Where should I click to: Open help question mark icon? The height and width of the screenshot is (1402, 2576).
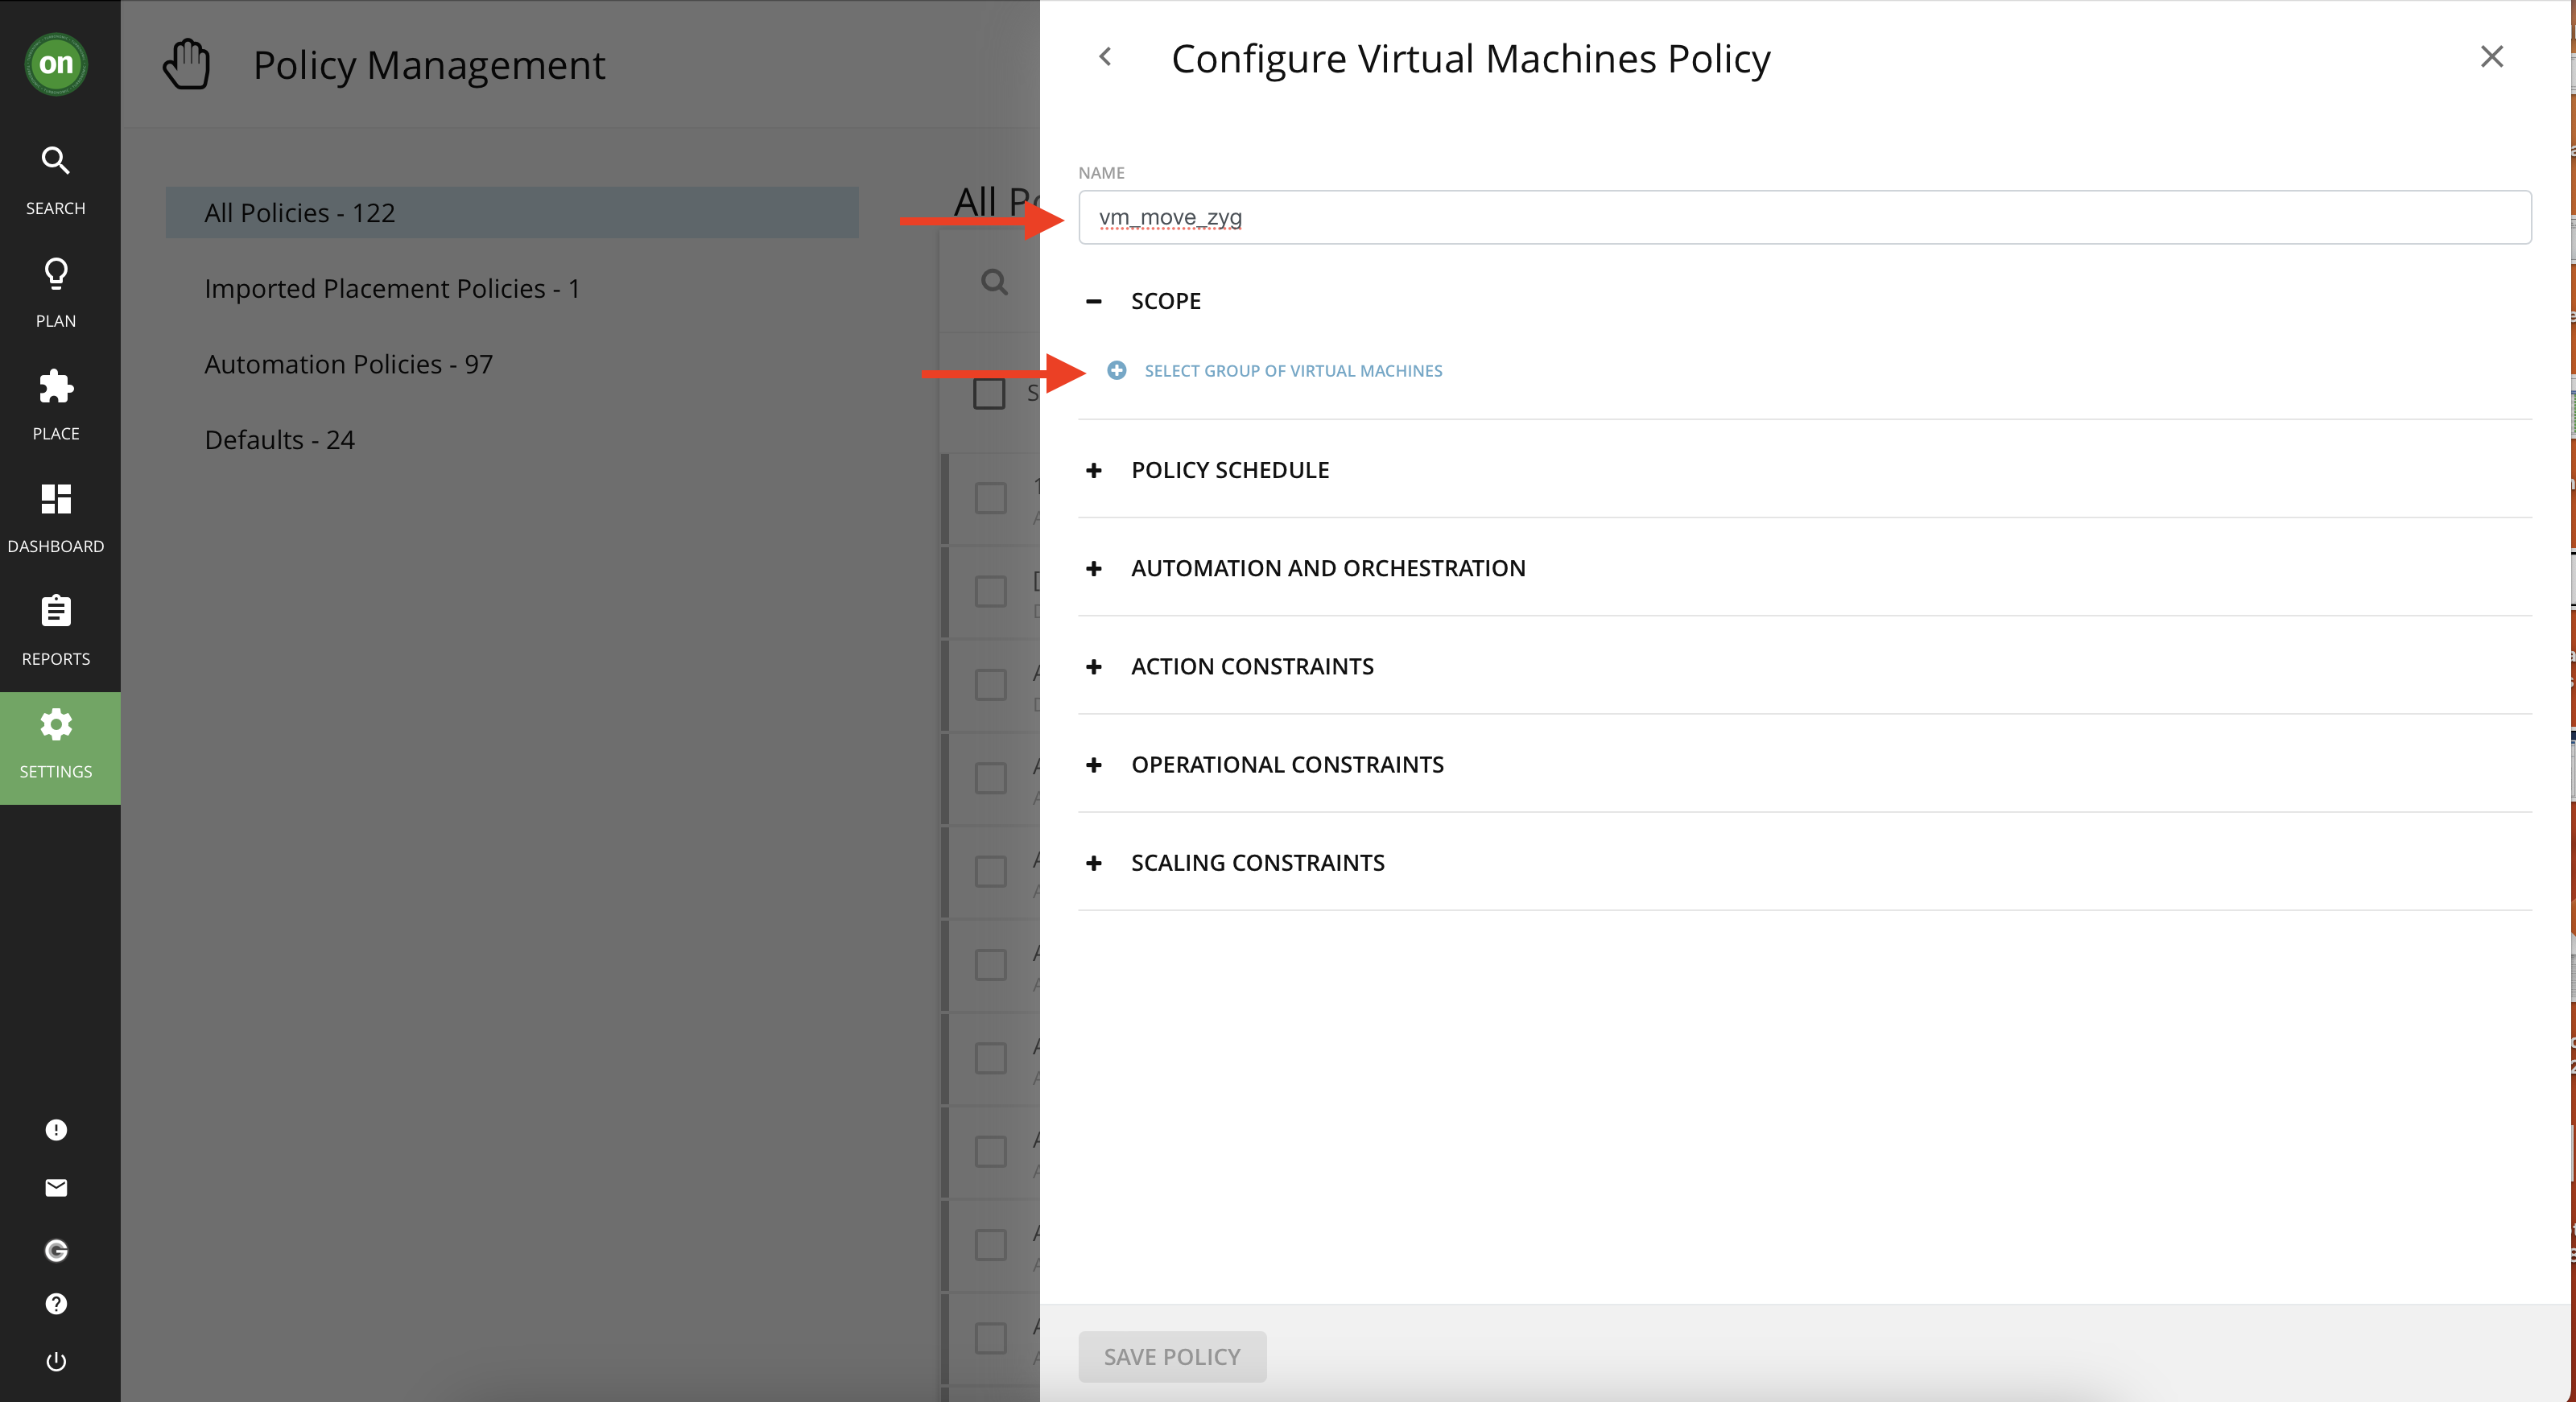56,1303
